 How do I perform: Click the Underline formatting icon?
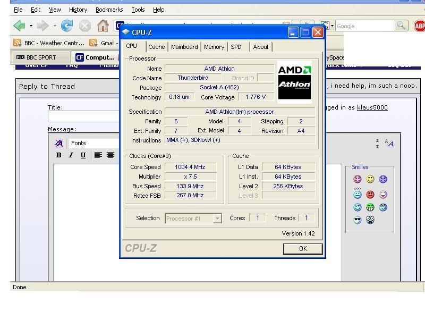[83, 155]
